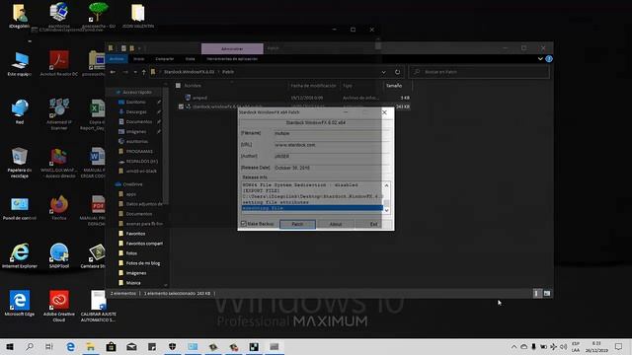Click the 'Buscar en Patch' search box
Screen dimensions: 632x355
click(x=480, y=72)
